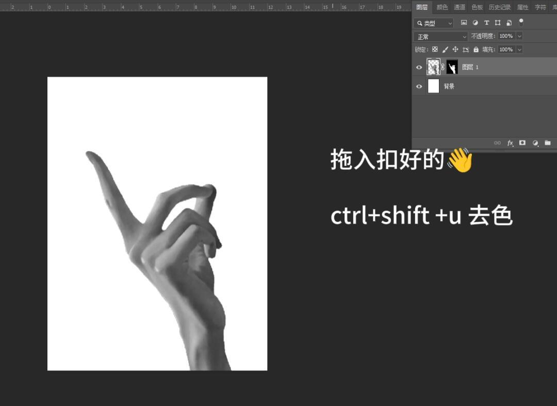This screenshot has height=406, width=557.
Task: Expand the 不透明度 opacity slider arrow
Action: pyautogui.click(x=519, y=36)
